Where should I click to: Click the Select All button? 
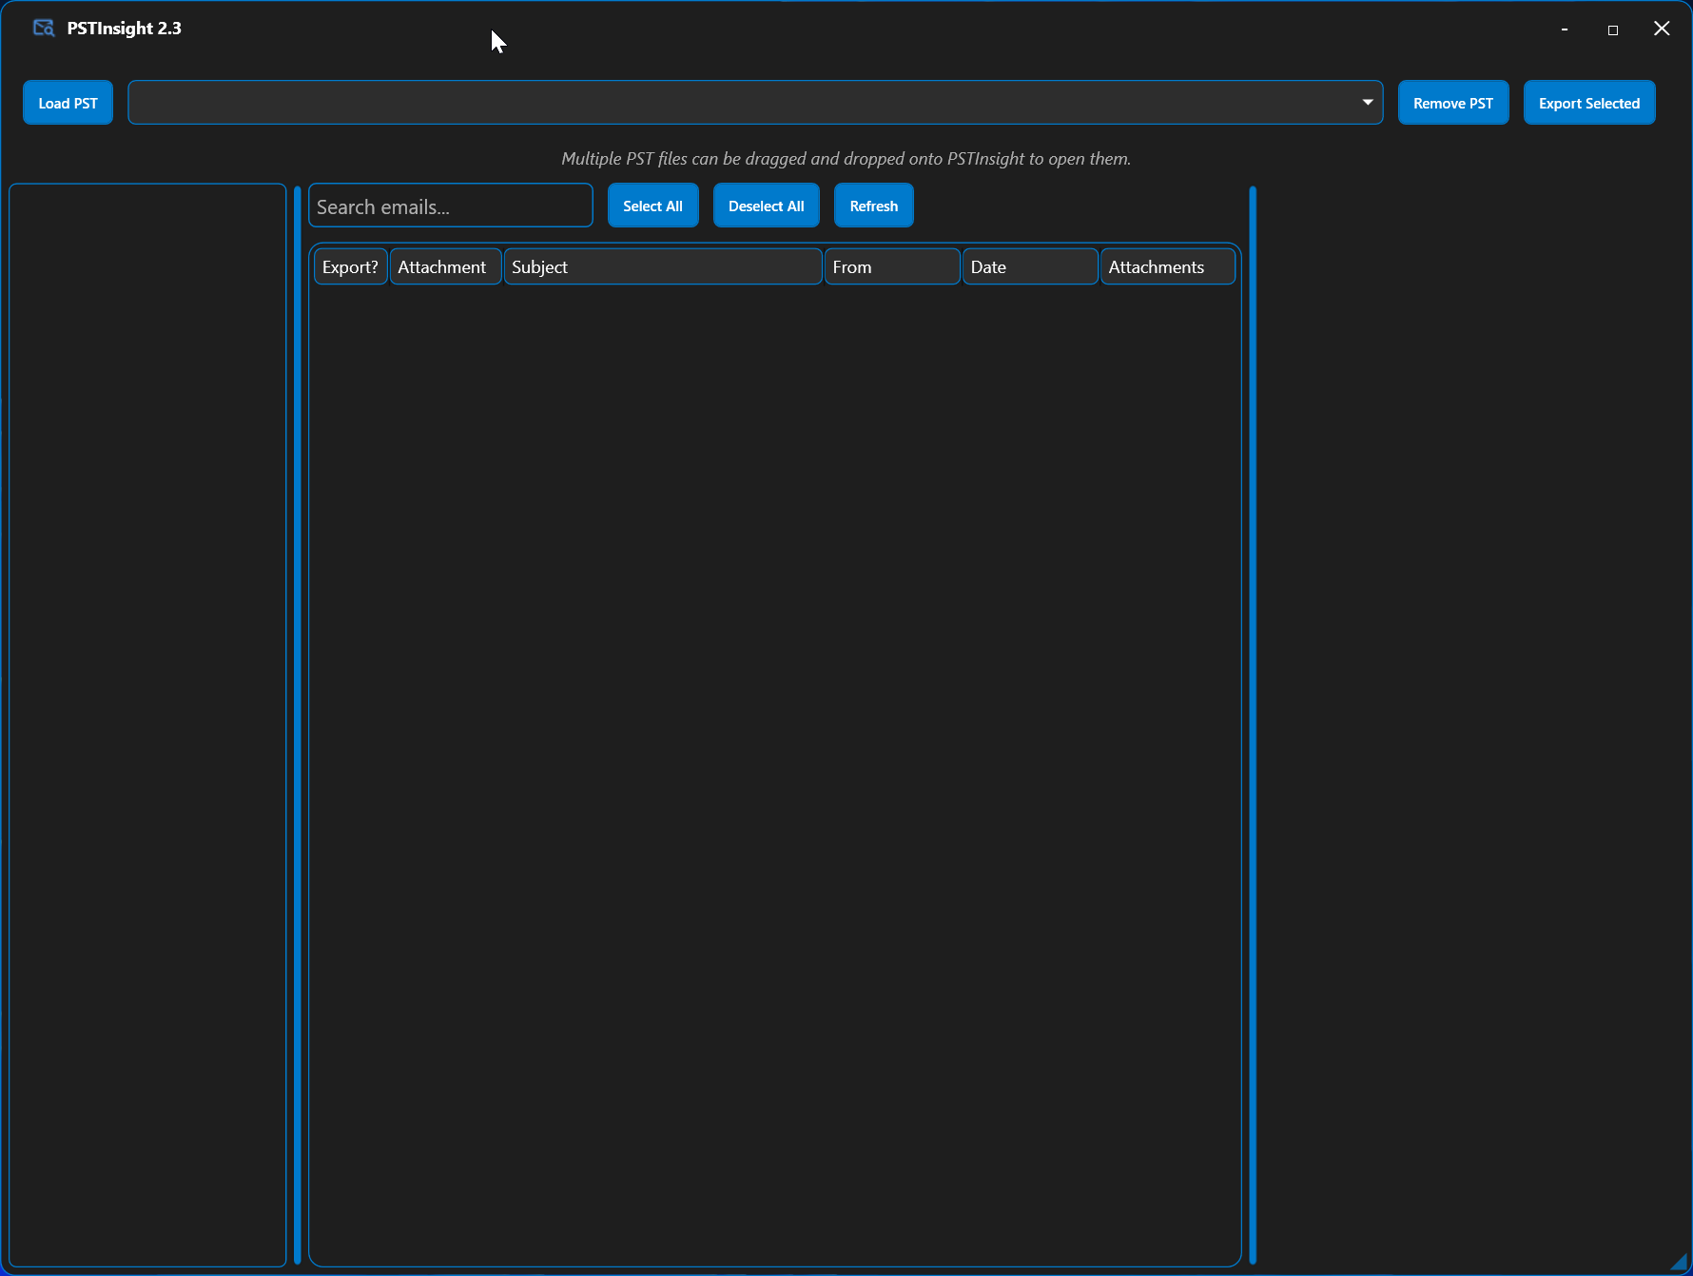coord(652,206)
